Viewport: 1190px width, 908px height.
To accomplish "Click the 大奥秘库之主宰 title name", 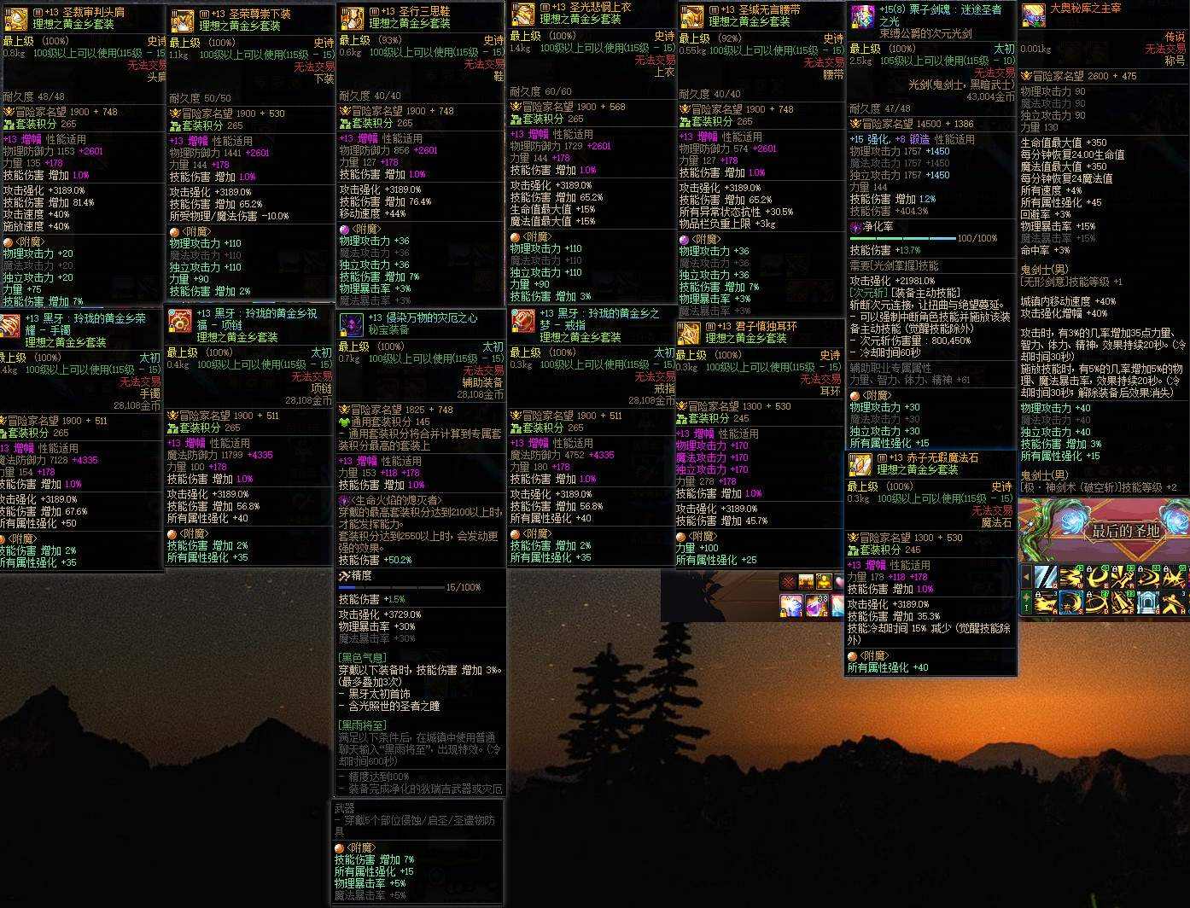I will [x=1086, y=8].
